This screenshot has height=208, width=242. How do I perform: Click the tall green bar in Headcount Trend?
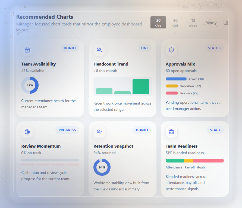pos(141,86)
